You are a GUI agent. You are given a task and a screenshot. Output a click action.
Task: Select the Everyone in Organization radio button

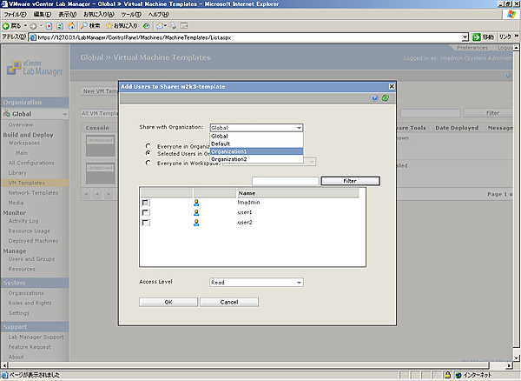pos(148,146)
